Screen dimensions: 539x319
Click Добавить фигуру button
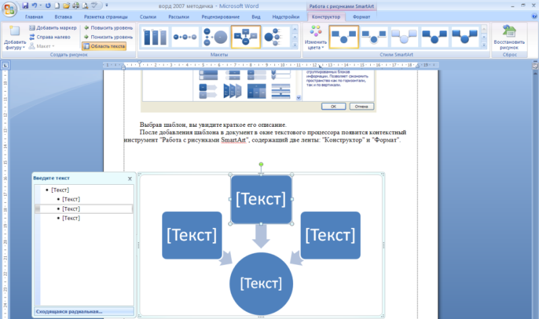(15, 37)
